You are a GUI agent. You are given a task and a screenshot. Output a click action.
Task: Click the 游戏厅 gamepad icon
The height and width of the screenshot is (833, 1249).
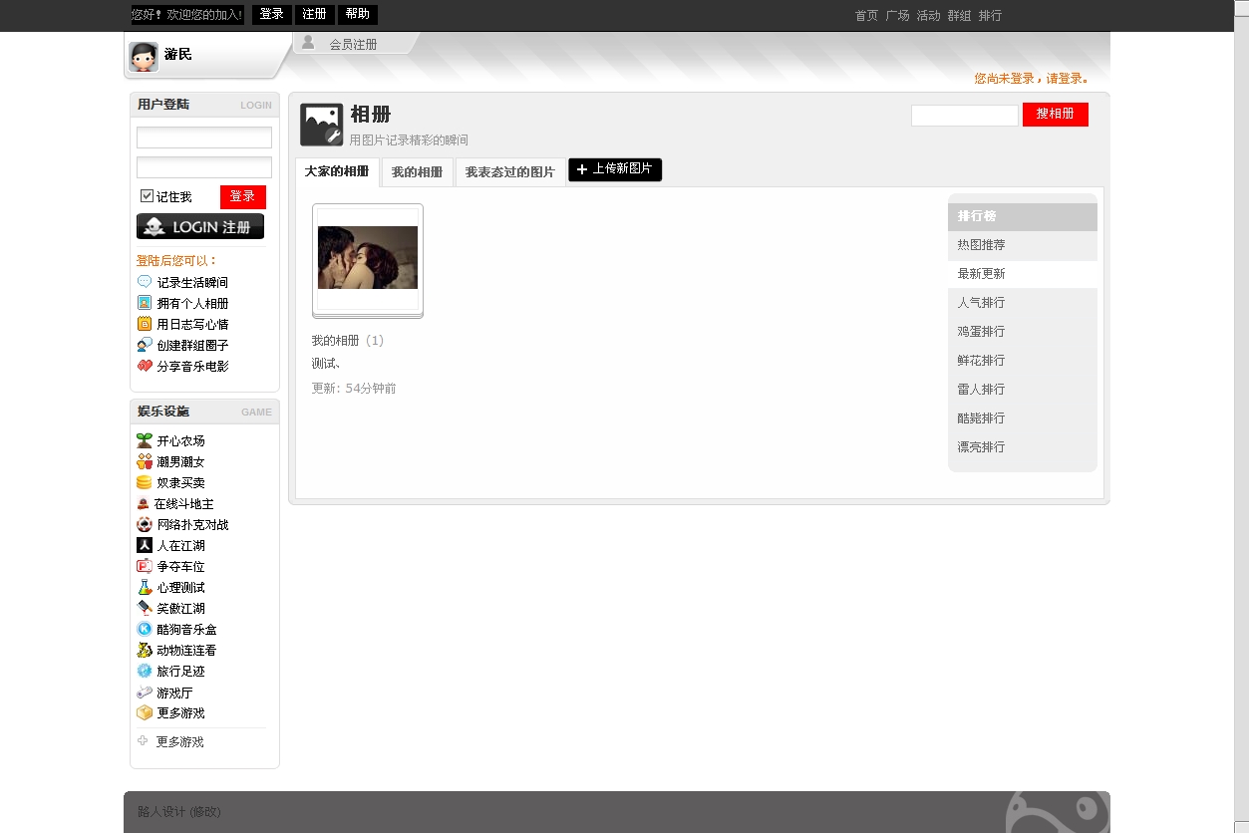[x=145, y=693]
